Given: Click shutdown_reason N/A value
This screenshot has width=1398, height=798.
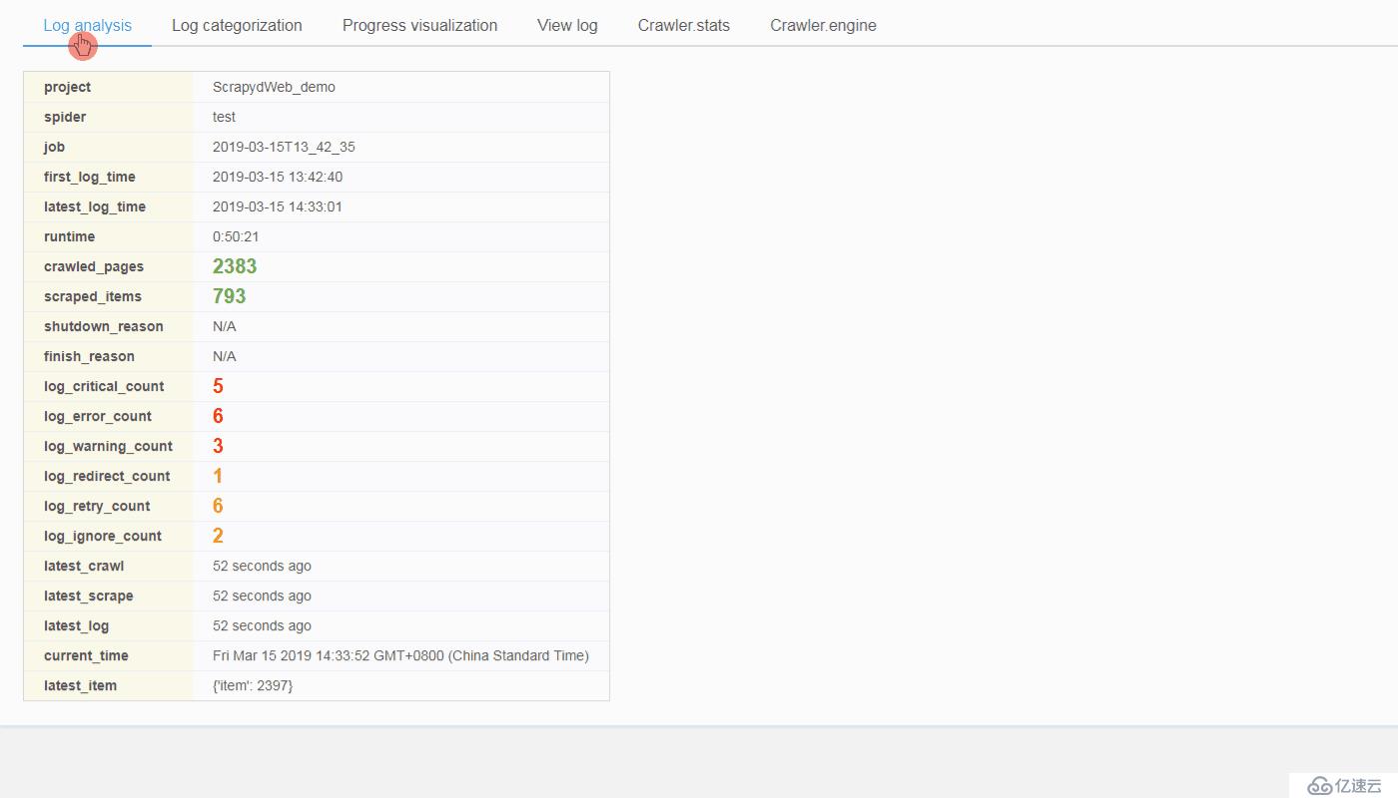Looking at the screenshot, I should pos(224,326).
